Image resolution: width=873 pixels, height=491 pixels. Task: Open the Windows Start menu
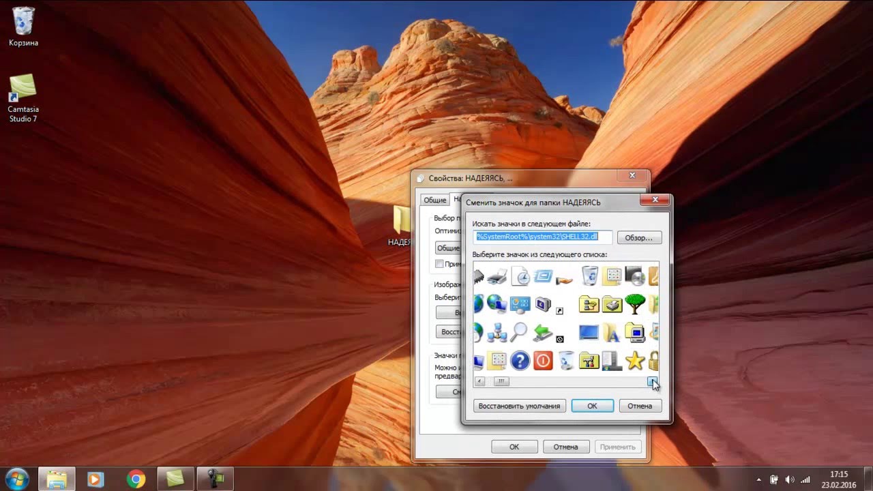pyautogui.click(x=16, y=479)
